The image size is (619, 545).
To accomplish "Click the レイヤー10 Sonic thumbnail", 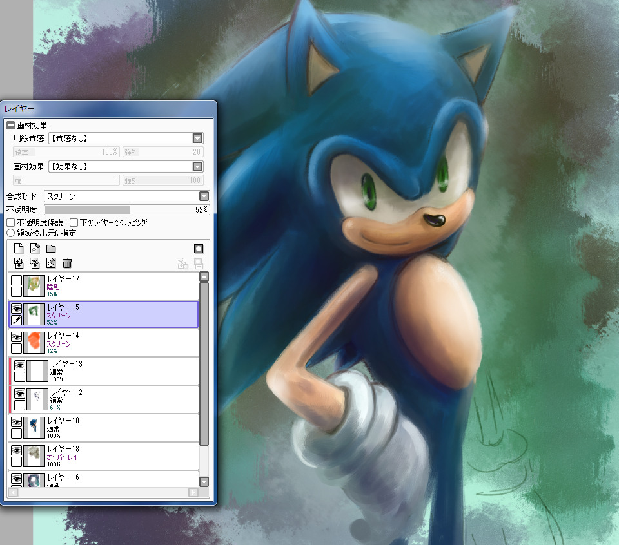I will pos(34,428).
